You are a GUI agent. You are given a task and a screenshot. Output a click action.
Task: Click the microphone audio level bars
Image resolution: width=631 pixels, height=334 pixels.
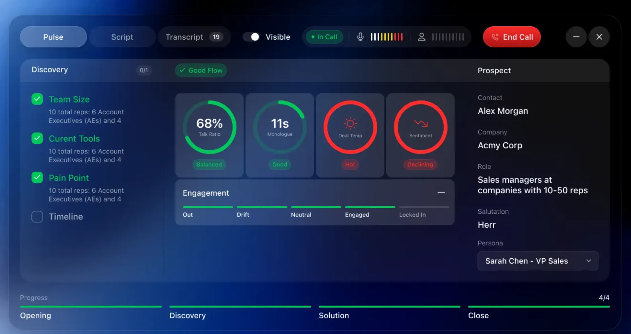[387, 37]
